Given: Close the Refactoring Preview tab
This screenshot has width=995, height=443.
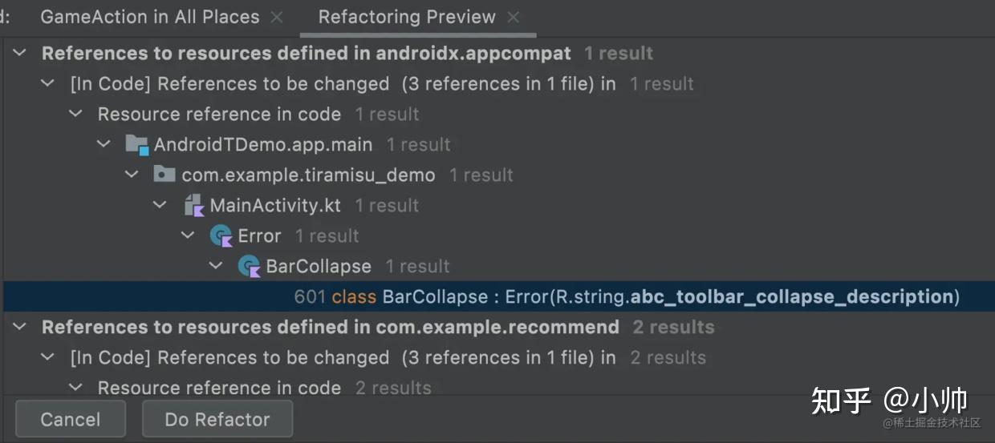Looking at the screenshot, I should (x=514, y=17).
